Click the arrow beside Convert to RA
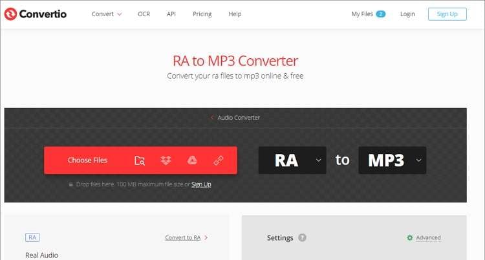Viewport: 485px width, 260px height. point(206,238)
